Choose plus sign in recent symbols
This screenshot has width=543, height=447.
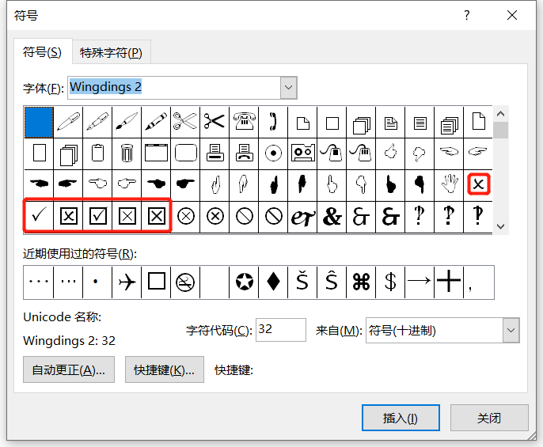[449, 282]
